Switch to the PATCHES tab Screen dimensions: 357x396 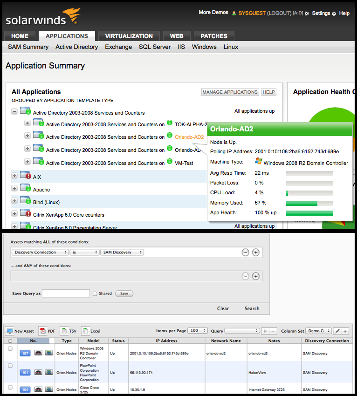coord(214,36)
